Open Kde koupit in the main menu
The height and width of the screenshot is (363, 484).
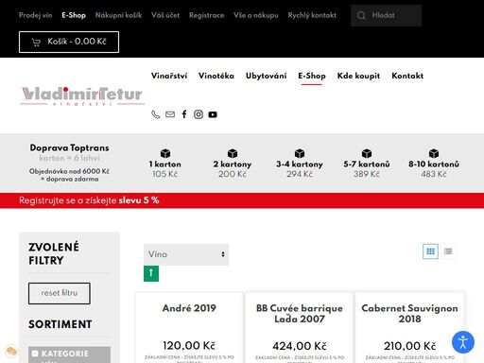[358, 76]
